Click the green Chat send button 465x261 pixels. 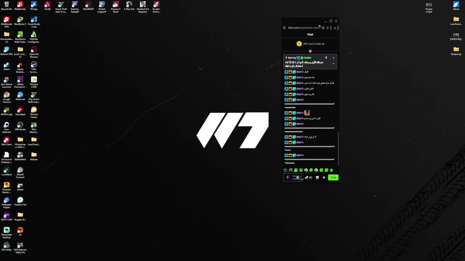333,177
